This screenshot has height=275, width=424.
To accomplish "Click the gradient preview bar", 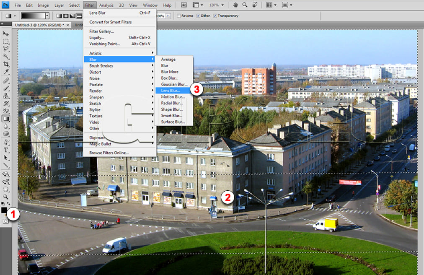I will [33, 16].
